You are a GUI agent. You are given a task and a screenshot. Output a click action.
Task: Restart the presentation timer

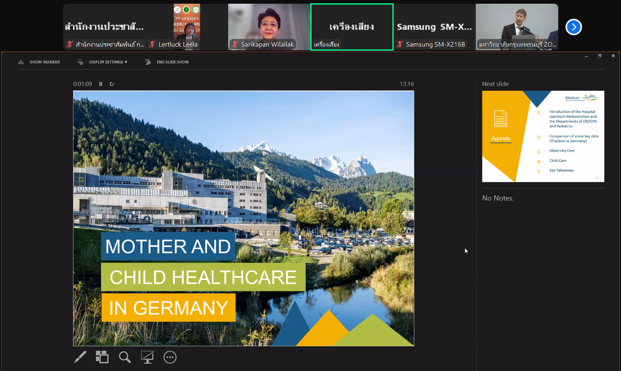coord(111,84)
